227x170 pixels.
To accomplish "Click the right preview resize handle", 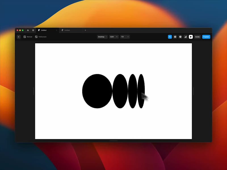I will pos(194,91).
